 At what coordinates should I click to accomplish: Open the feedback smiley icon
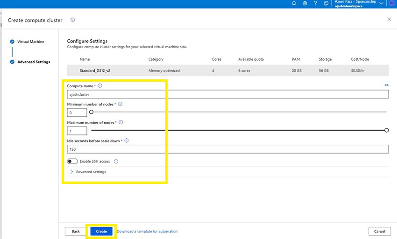pos(326,3)
